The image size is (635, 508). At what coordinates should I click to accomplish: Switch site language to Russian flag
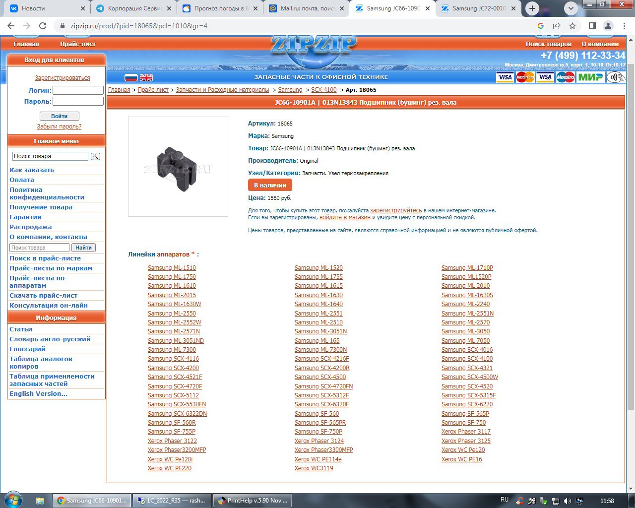pos(131,77)
